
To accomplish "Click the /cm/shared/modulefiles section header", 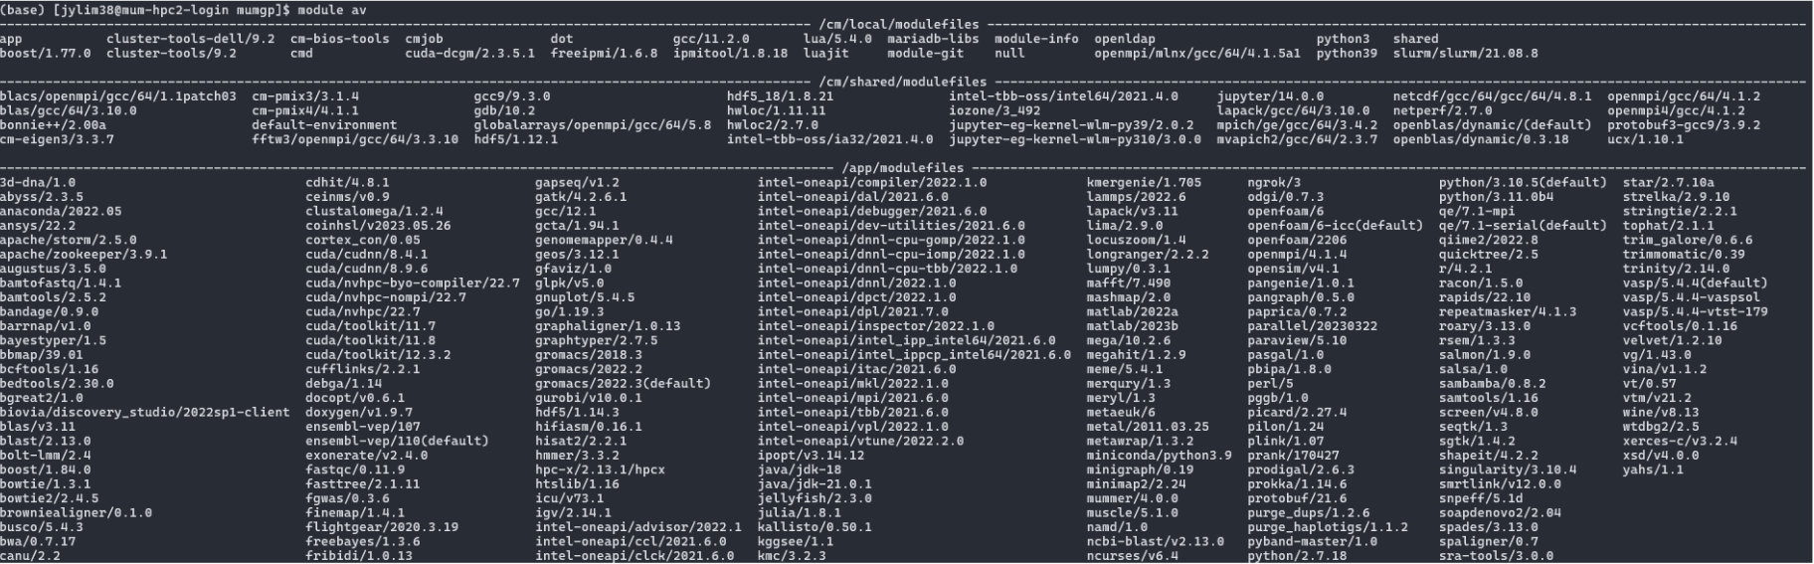I will click(x=903, y=82).
